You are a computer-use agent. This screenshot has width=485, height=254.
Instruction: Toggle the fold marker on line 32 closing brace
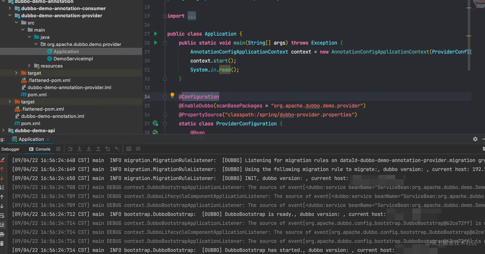point(165,78)
